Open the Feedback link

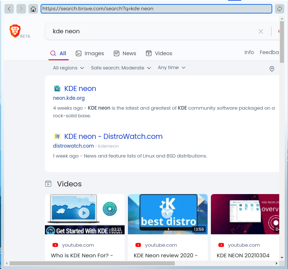tap(269, 52)
